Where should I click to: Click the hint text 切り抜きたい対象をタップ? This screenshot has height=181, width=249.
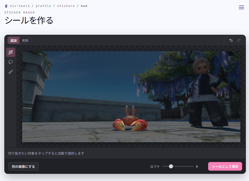point(46,153)
